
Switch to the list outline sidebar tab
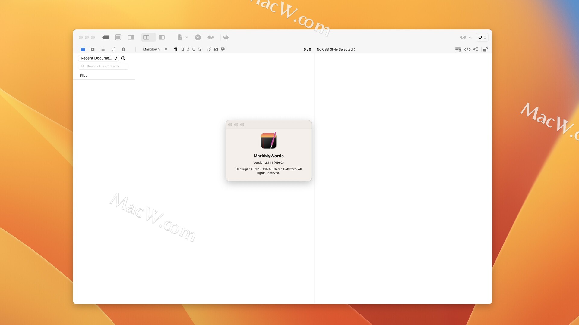tap(103, 49)
